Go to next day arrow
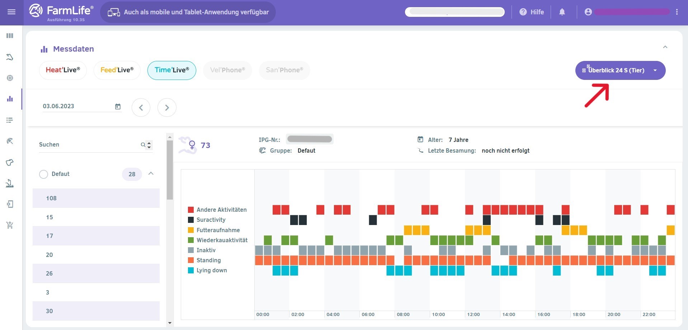This screenshot has height=330, width=688. click(x=167, y=107)
